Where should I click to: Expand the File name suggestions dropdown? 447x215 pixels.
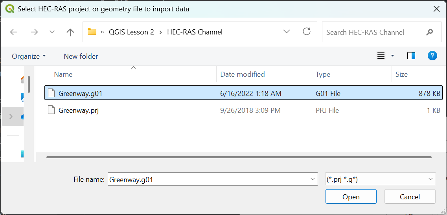point(313,179)
